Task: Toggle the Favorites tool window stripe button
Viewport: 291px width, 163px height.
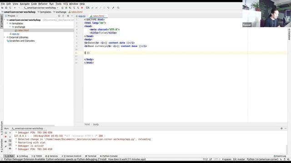Action: (2, 146)
